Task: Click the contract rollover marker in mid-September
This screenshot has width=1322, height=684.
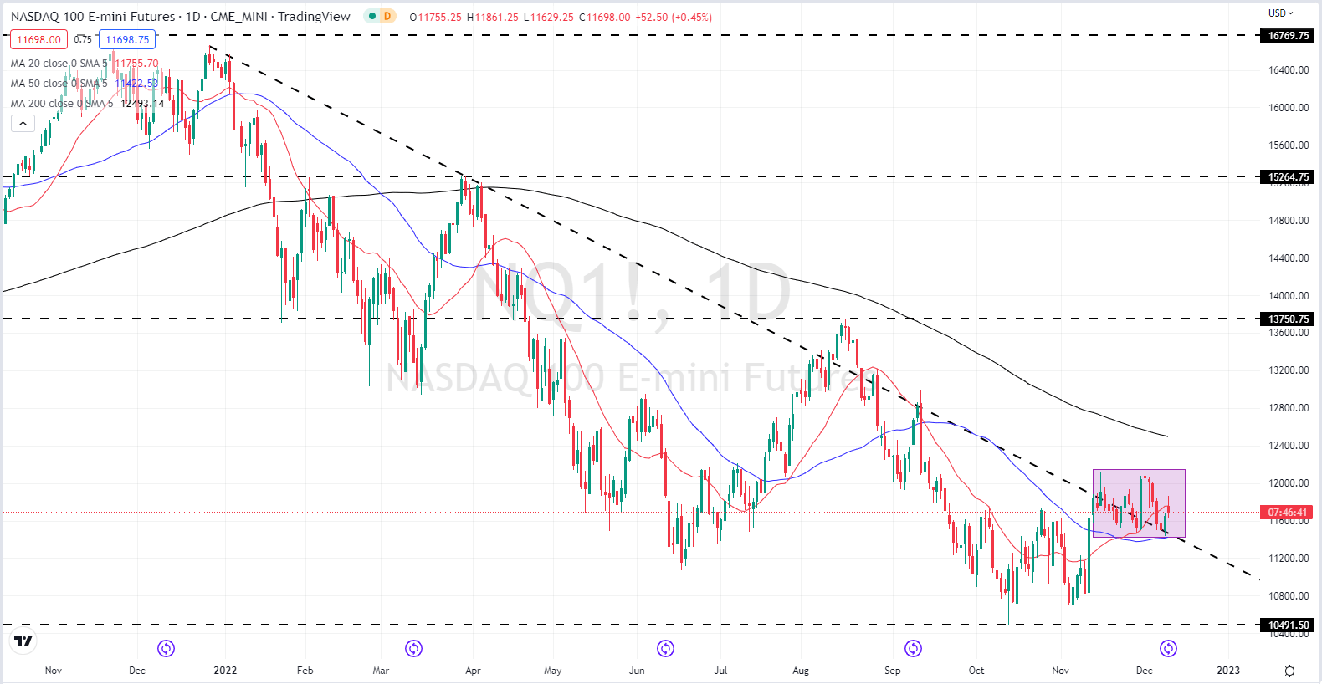Action: tap(913, 648)
